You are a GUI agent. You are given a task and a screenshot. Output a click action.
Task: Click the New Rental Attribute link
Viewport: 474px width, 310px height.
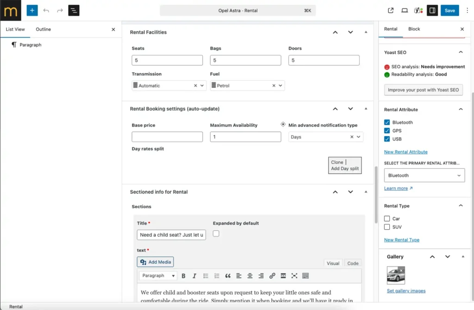(405, 152)
